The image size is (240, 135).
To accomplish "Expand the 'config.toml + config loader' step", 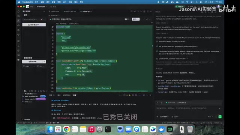I will [x=189, y=52].
